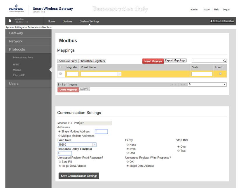Image resolution: width=248 pixels, height=188 pixels.
Task: Click the Single Modbus Address value field
Action: [x=101, y=132]
